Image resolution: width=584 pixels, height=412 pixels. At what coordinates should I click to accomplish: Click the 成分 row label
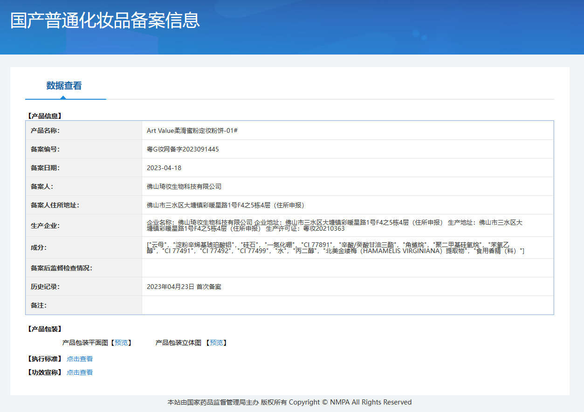39,247
